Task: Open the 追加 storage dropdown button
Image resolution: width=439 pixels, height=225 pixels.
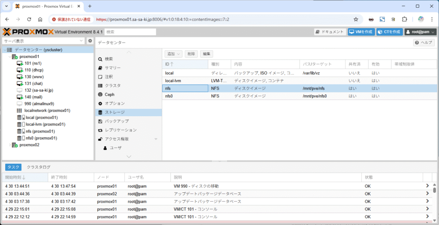Action: (x=174, y=54)
